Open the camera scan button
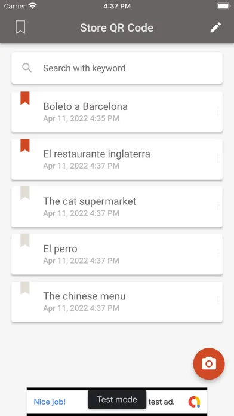 tap(209, 364)
